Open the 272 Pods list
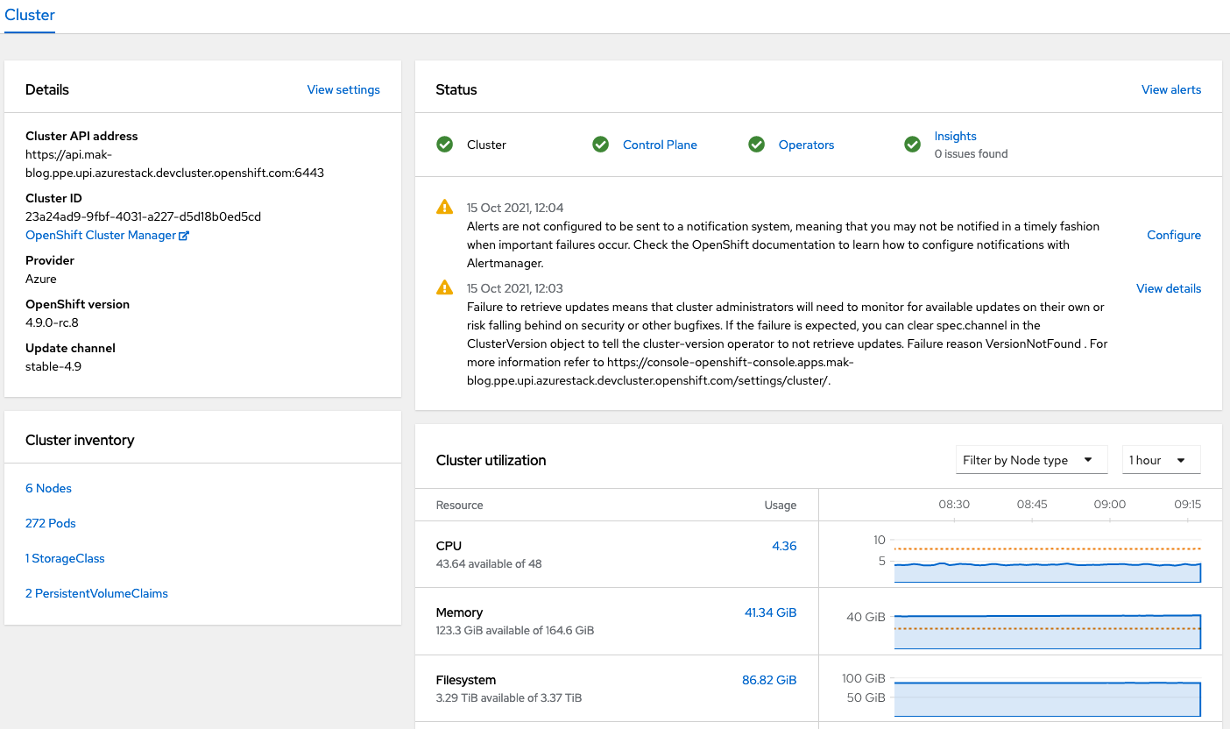The width and height of the screenshot is (1230, 729). (x=50, y=523)
